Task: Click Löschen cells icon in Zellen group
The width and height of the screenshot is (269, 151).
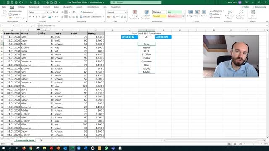Action: pyautogui.click(x=198, y=12)
